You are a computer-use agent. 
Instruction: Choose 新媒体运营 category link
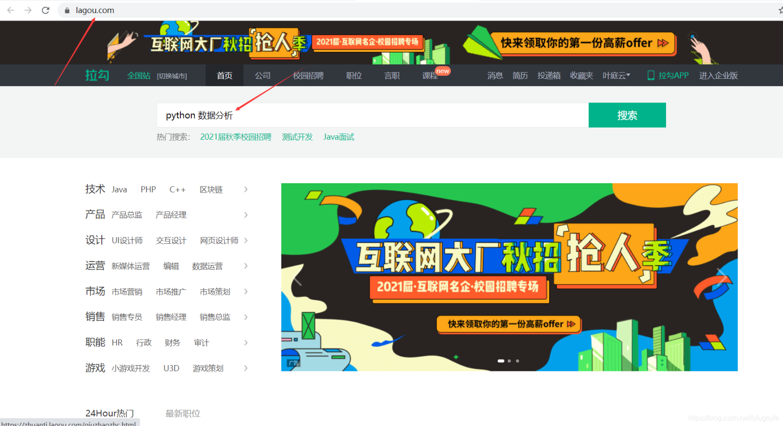tap(131, 266)
